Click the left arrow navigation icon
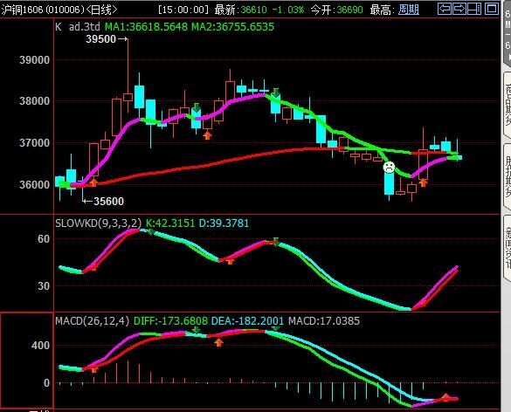511x412 pixels. pos(445,9)
